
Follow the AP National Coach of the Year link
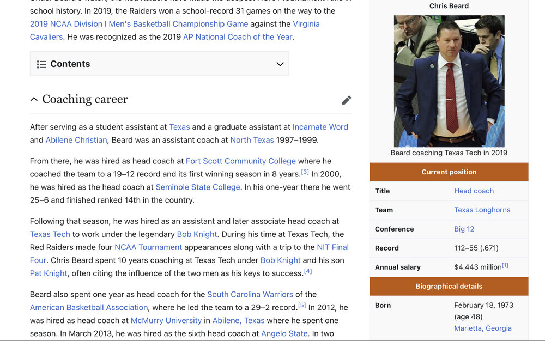[x=238, y=37]
